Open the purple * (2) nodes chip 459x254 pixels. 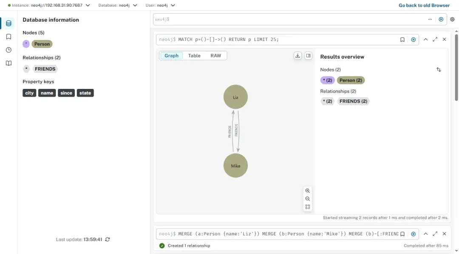point(327,80)
